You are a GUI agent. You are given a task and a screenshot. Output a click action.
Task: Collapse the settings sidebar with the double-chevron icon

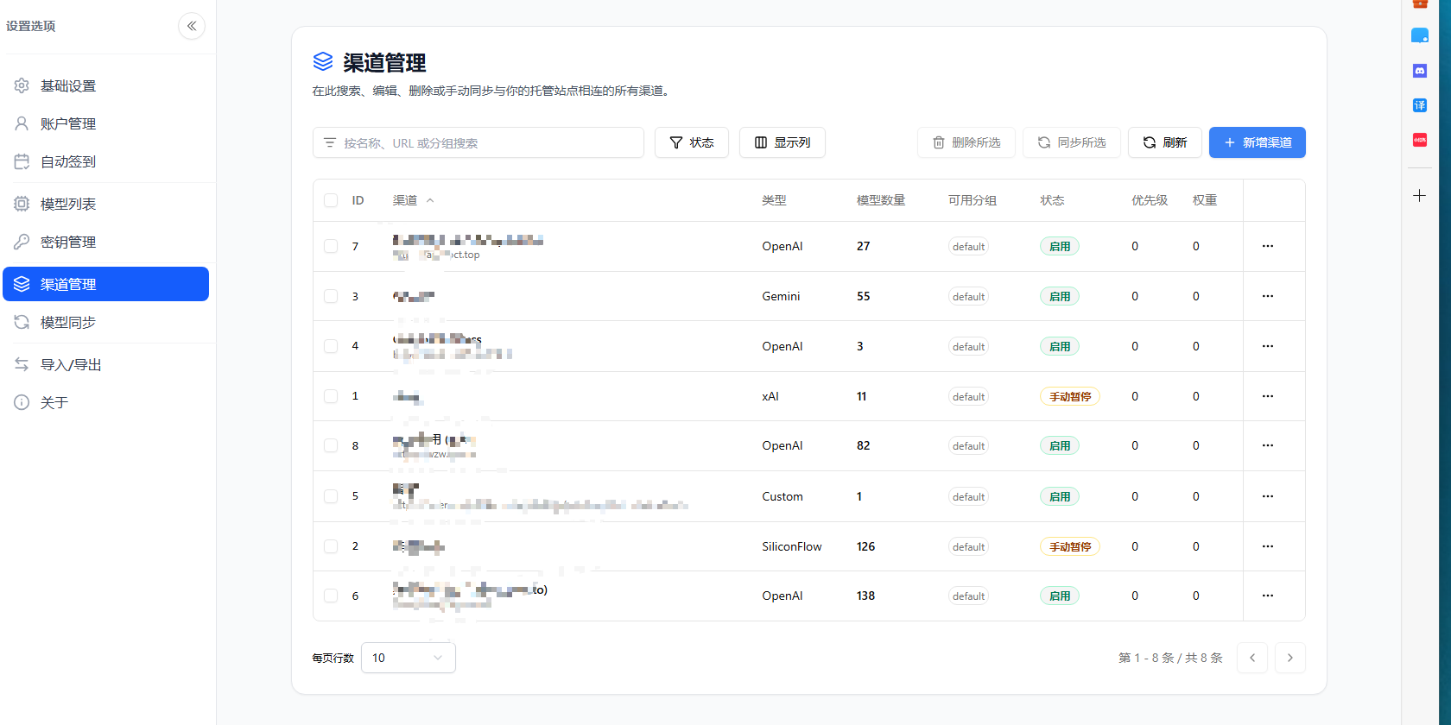192,26
